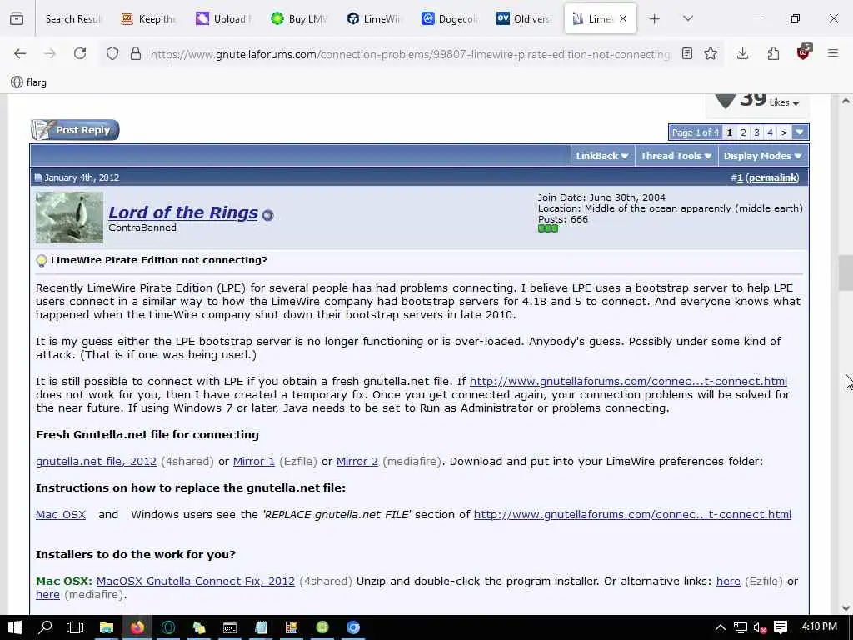Viewport: 853px width, 640px height.
Task: Click the Post Reply button
Action: click(x=75, y=130)
